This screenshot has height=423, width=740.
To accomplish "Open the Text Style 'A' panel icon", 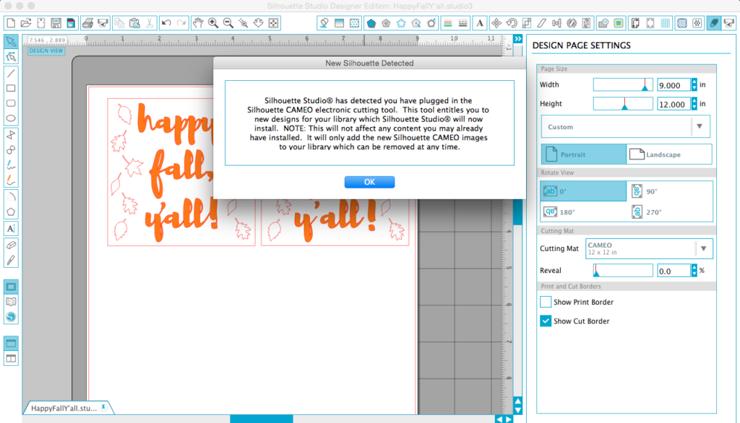I will (480, 22).
